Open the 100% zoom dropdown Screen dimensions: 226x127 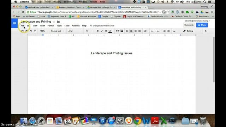pos(44,31)
